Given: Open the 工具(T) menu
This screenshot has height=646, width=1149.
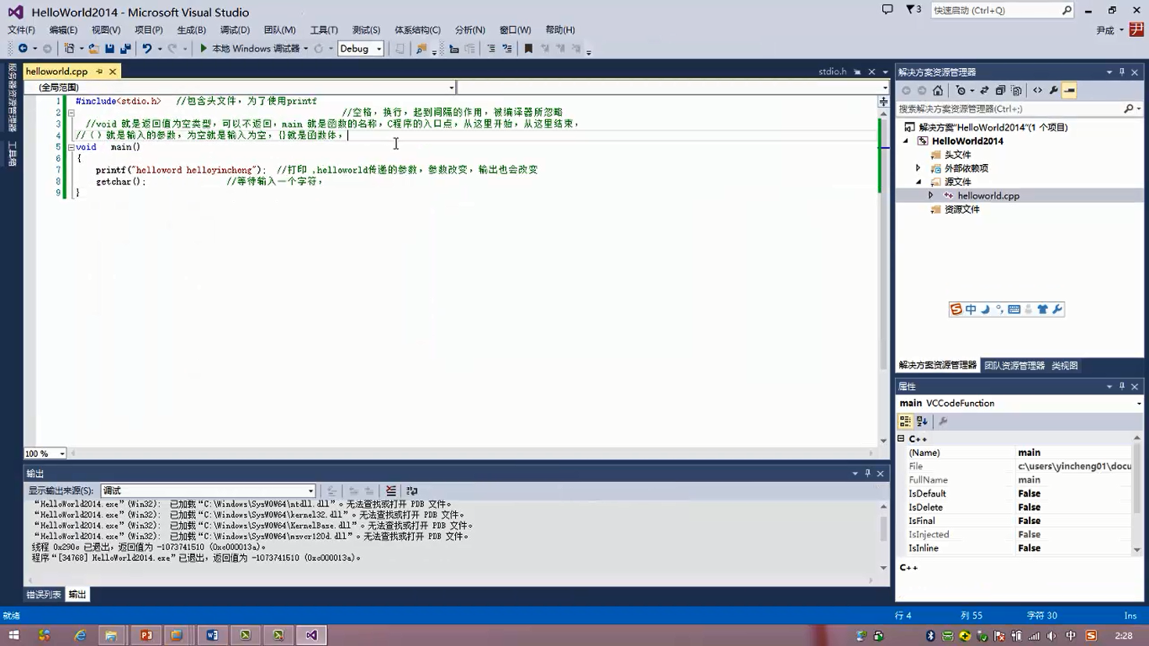Looking at the screenshot, I should 324,29.
